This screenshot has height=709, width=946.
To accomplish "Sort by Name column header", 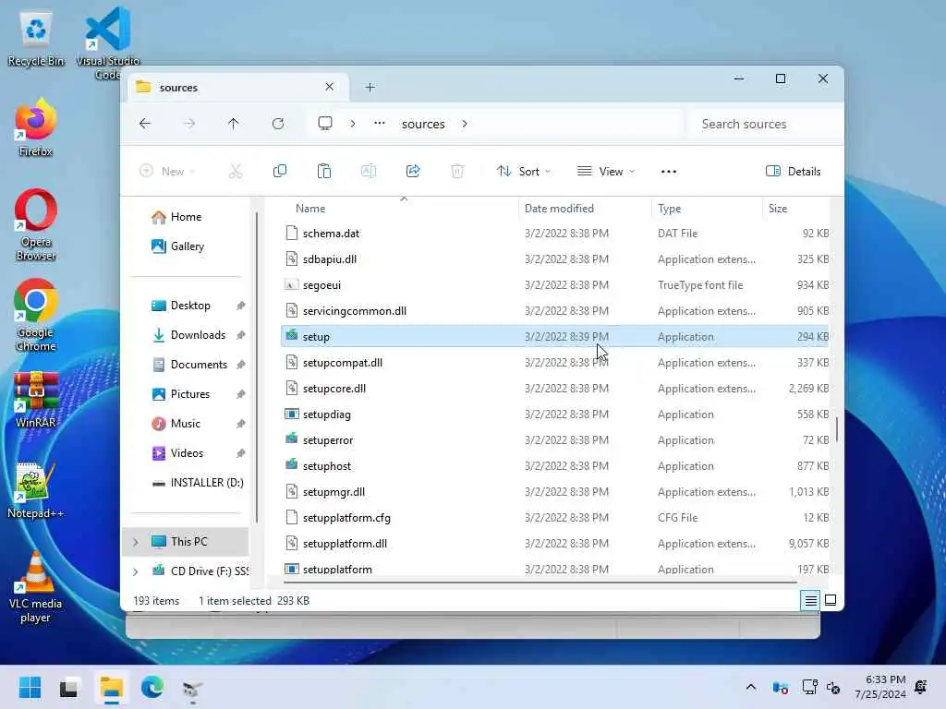I will point(310,209).
